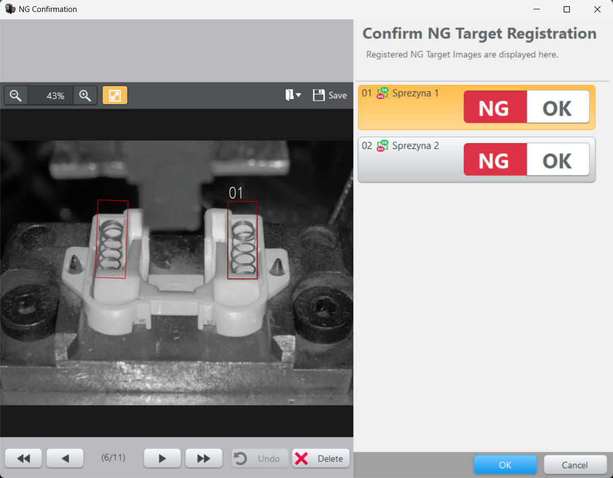The width and height of the screenshot is (613, 478).
Task: Mark Sprezyna 2 as OK
Action: 557,160
